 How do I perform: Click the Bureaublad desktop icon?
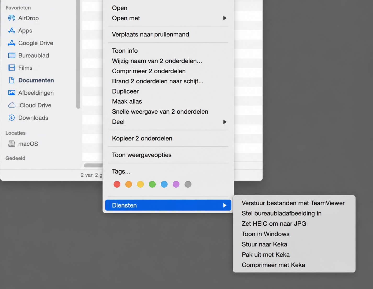(12, 55)
